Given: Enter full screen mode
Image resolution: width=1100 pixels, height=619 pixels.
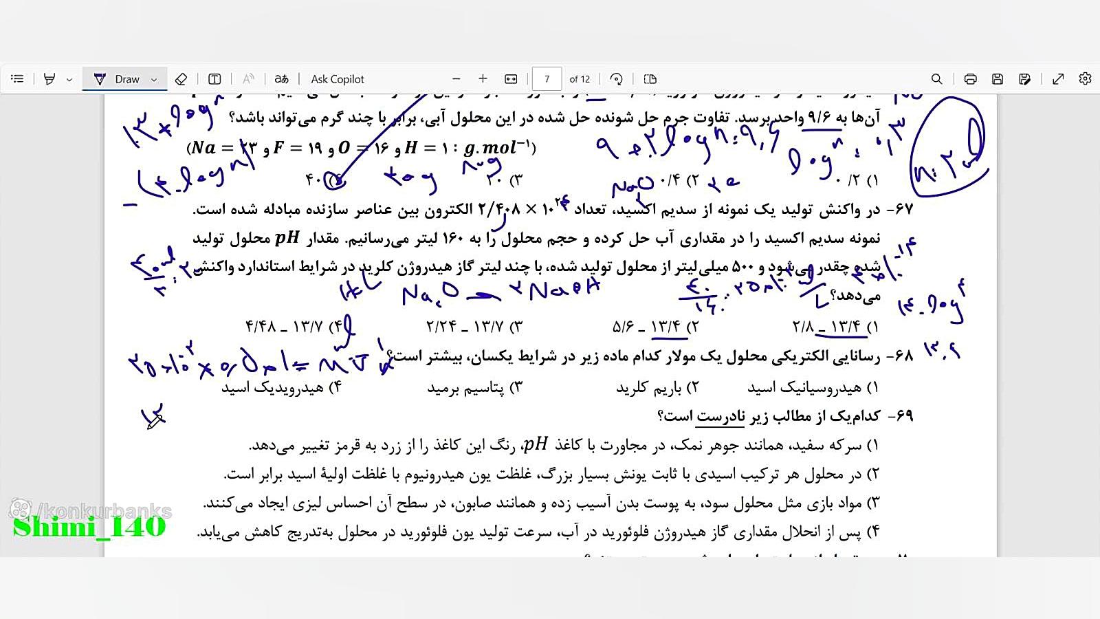Looking at the screenshot, I should [1058, 79].
